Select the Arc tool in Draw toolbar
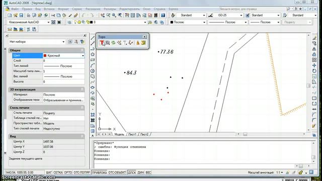Screen dimensions: 322x181 (x=93, y=65)
